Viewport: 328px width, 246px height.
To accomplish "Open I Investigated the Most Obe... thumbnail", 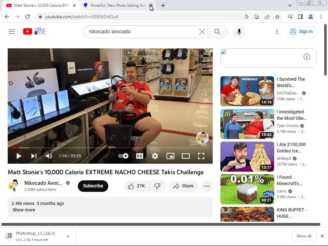I will coord(247,124).
